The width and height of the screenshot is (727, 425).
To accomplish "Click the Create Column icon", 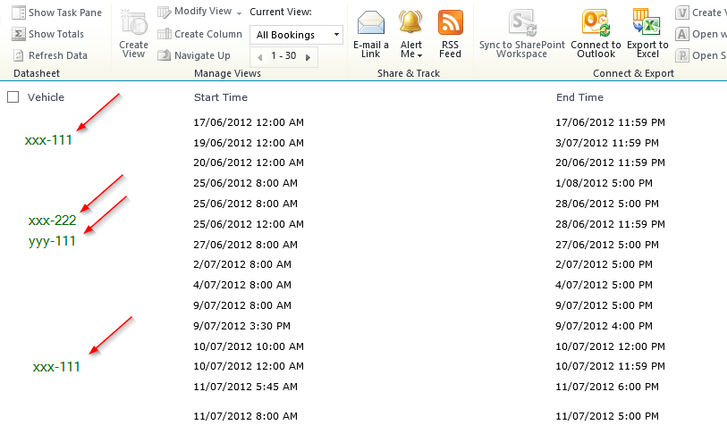I will [x=165, y=34].
